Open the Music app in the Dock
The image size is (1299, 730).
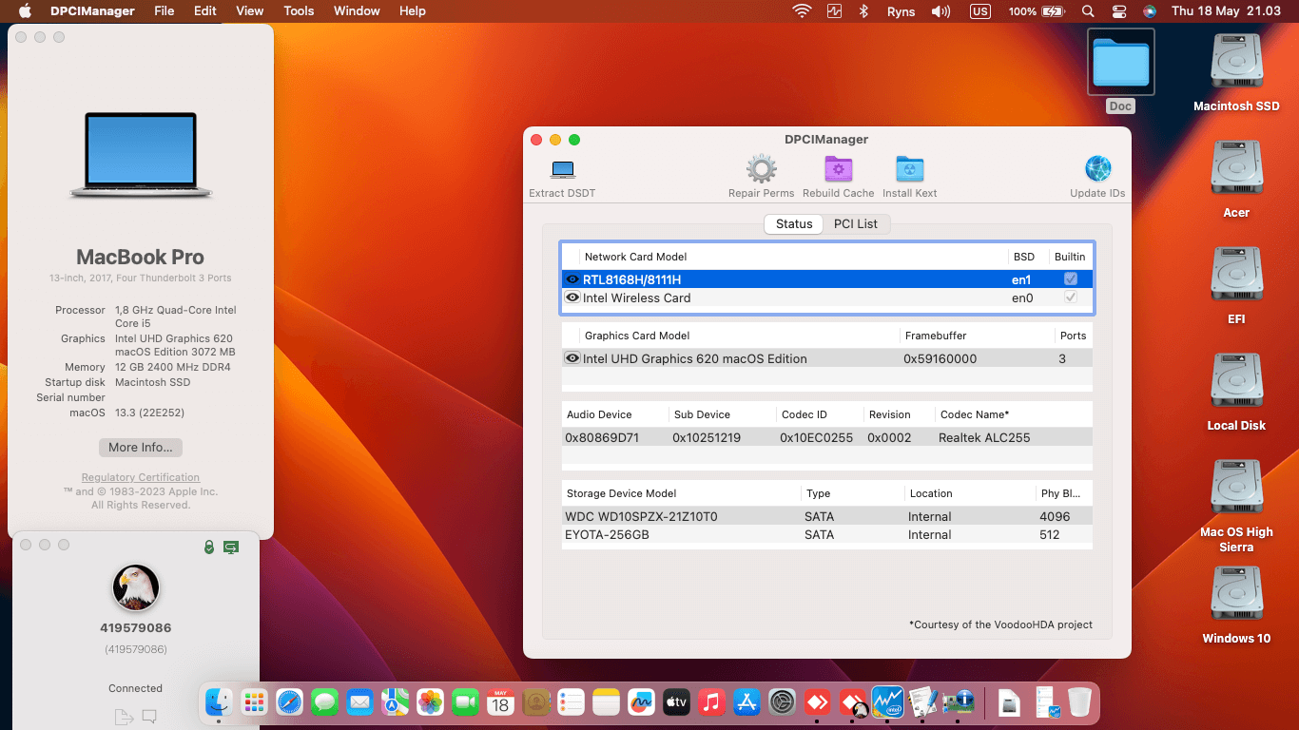point(711,702)
